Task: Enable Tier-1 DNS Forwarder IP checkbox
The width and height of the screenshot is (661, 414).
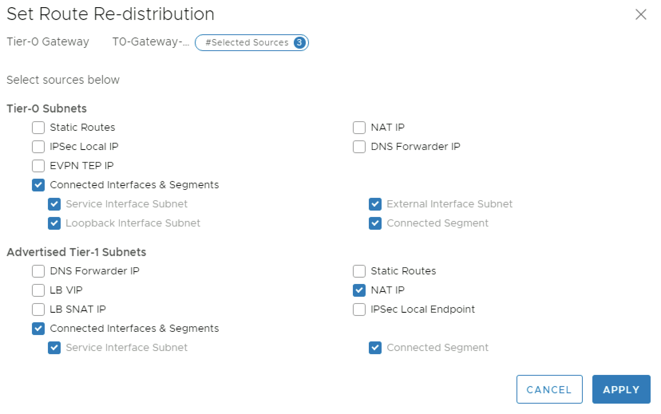Action: tap(38, 271)
